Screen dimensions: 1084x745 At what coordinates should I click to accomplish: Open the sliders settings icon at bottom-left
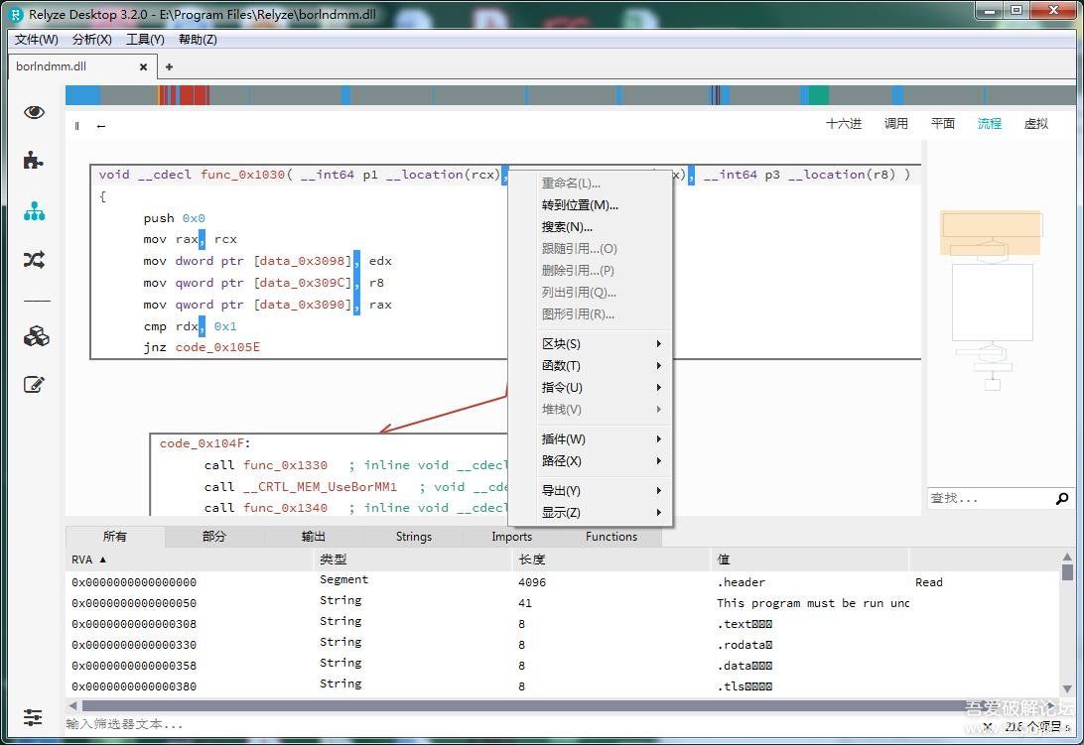pyautogui.click(x=34, y=717)
